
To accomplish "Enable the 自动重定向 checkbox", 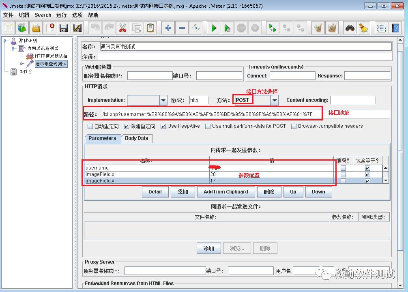I will [90, 126].
